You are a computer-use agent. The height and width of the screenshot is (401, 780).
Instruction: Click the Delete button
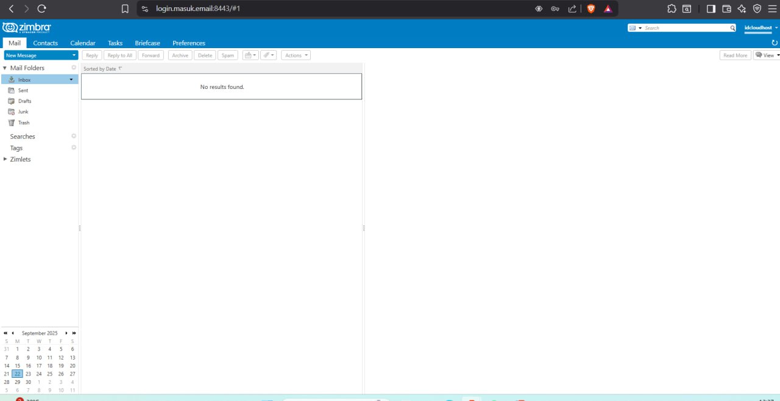pyautogui.click(x=205, y=55)
